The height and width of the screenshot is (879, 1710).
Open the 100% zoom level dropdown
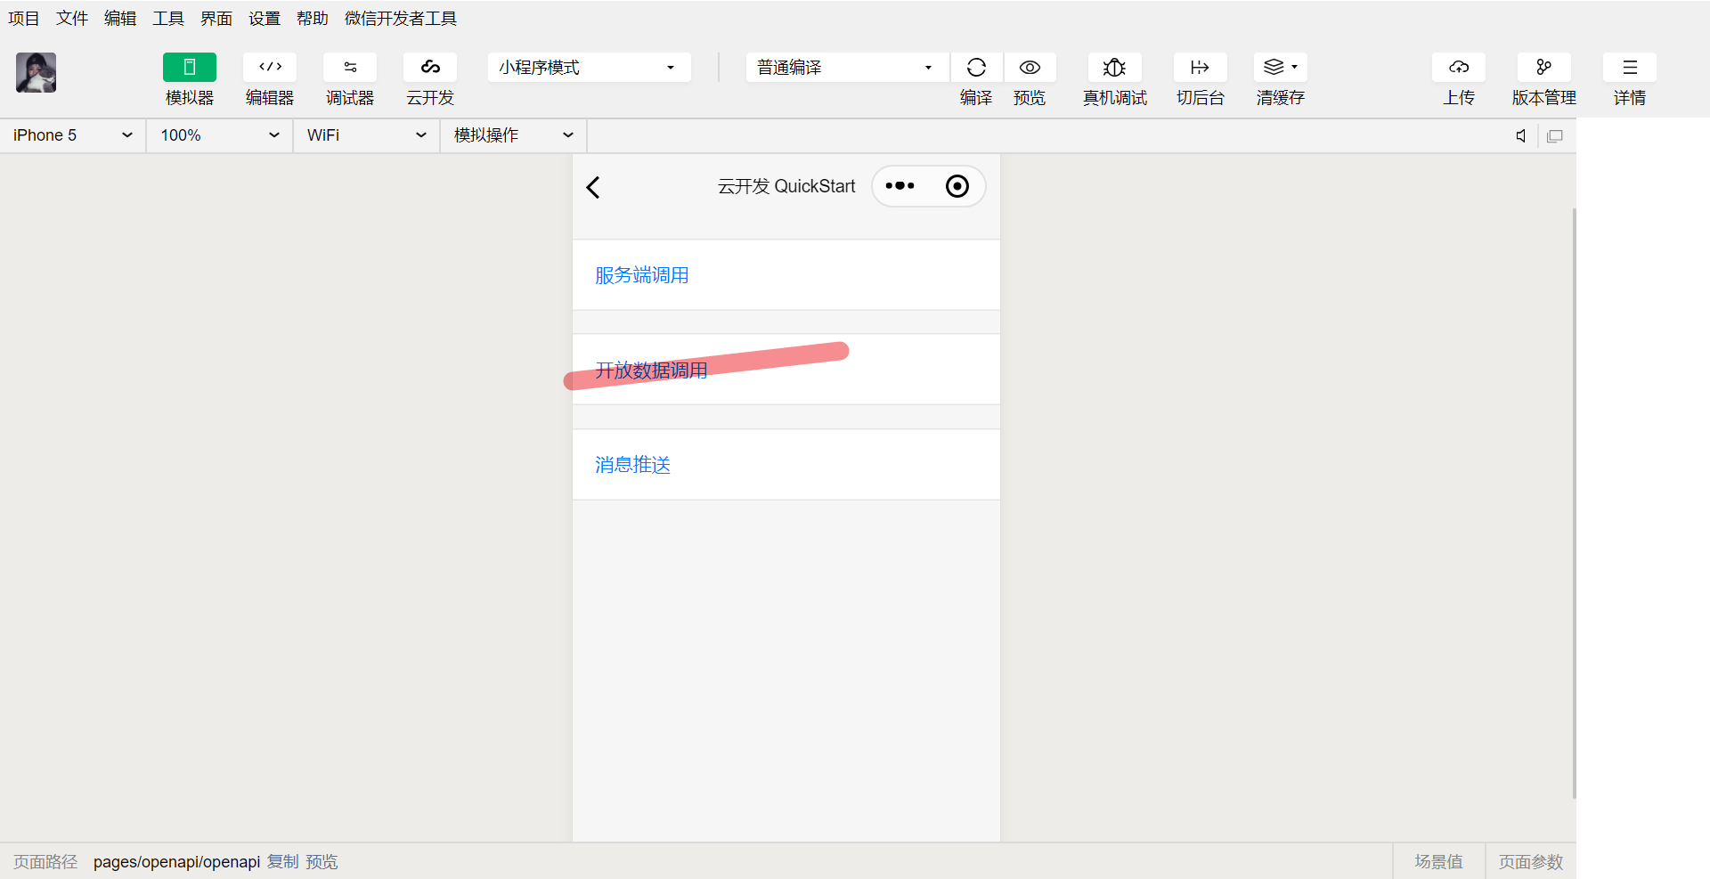tap(220, 135)
